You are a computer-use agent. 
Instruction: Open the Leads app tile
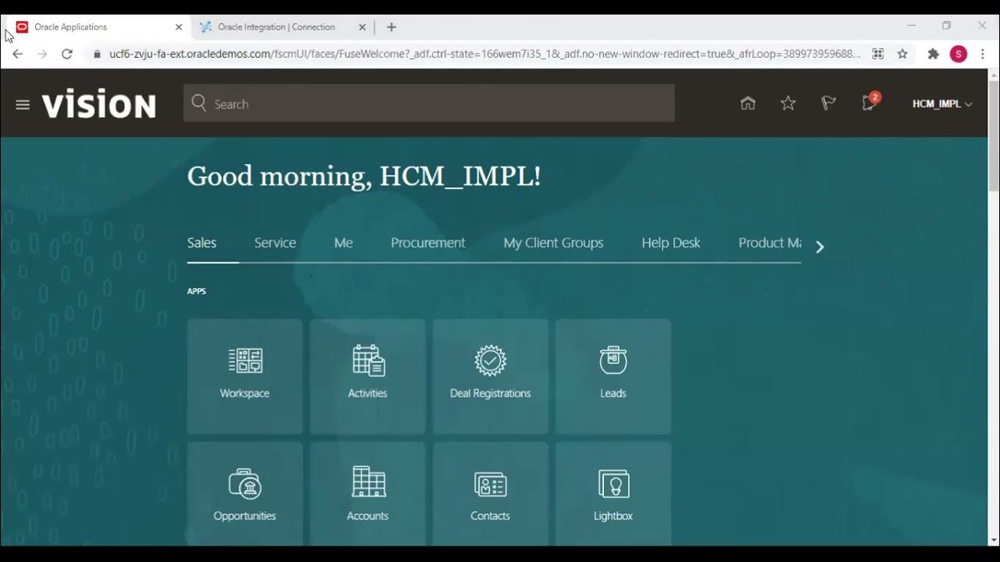coord(613,376)
